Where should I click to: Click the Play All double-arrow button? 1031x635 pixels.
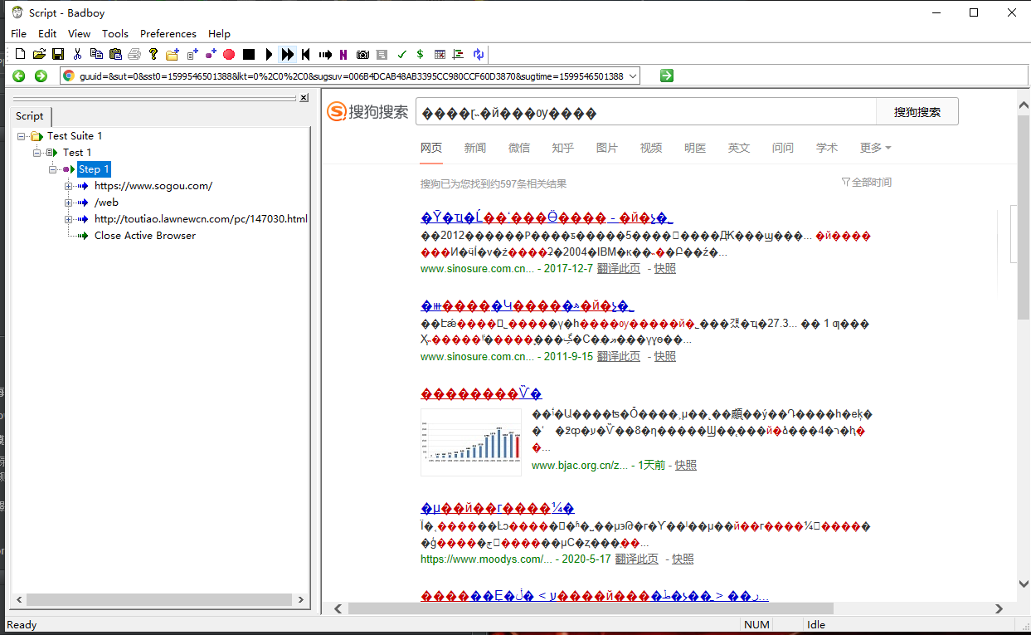(x=288, y=54)
